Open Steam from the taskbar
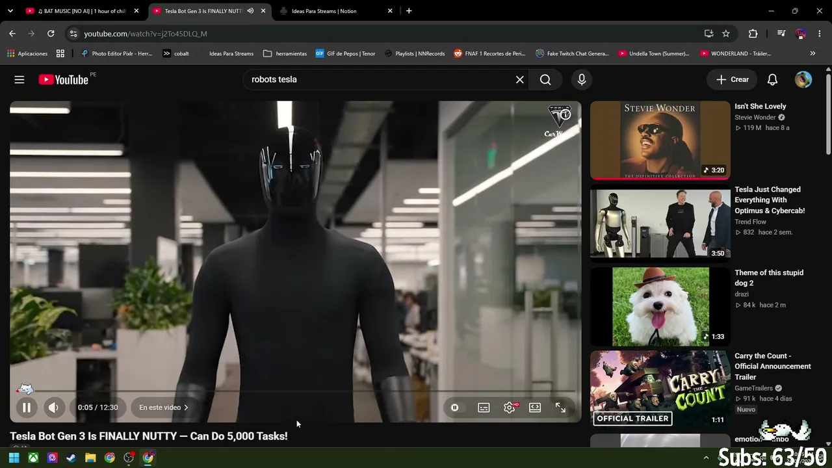Viewport: 832px width, 468px height. pos(71,458)
